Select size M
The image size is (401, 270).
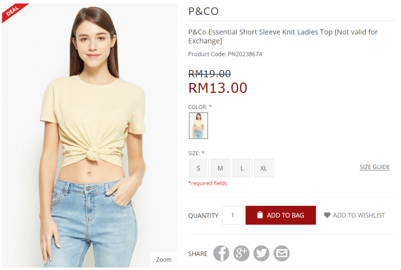(220, 168)
